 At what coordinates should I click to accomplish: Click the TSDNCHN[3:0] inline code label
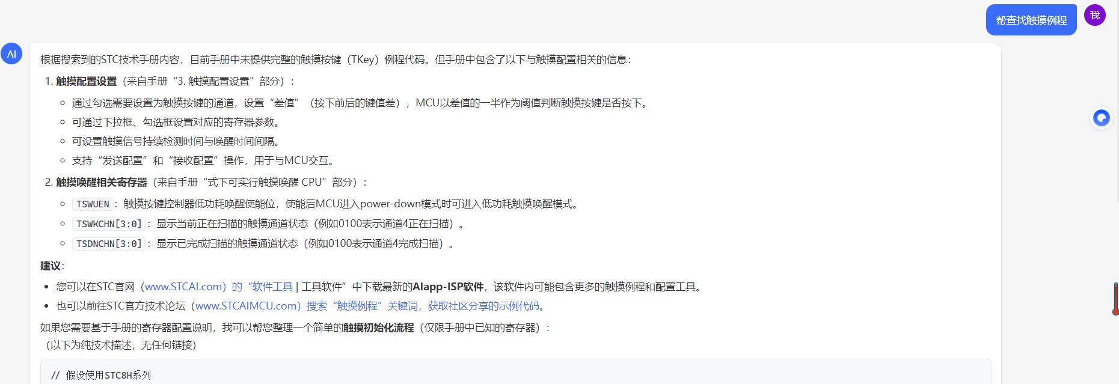[x=109, y=244]
